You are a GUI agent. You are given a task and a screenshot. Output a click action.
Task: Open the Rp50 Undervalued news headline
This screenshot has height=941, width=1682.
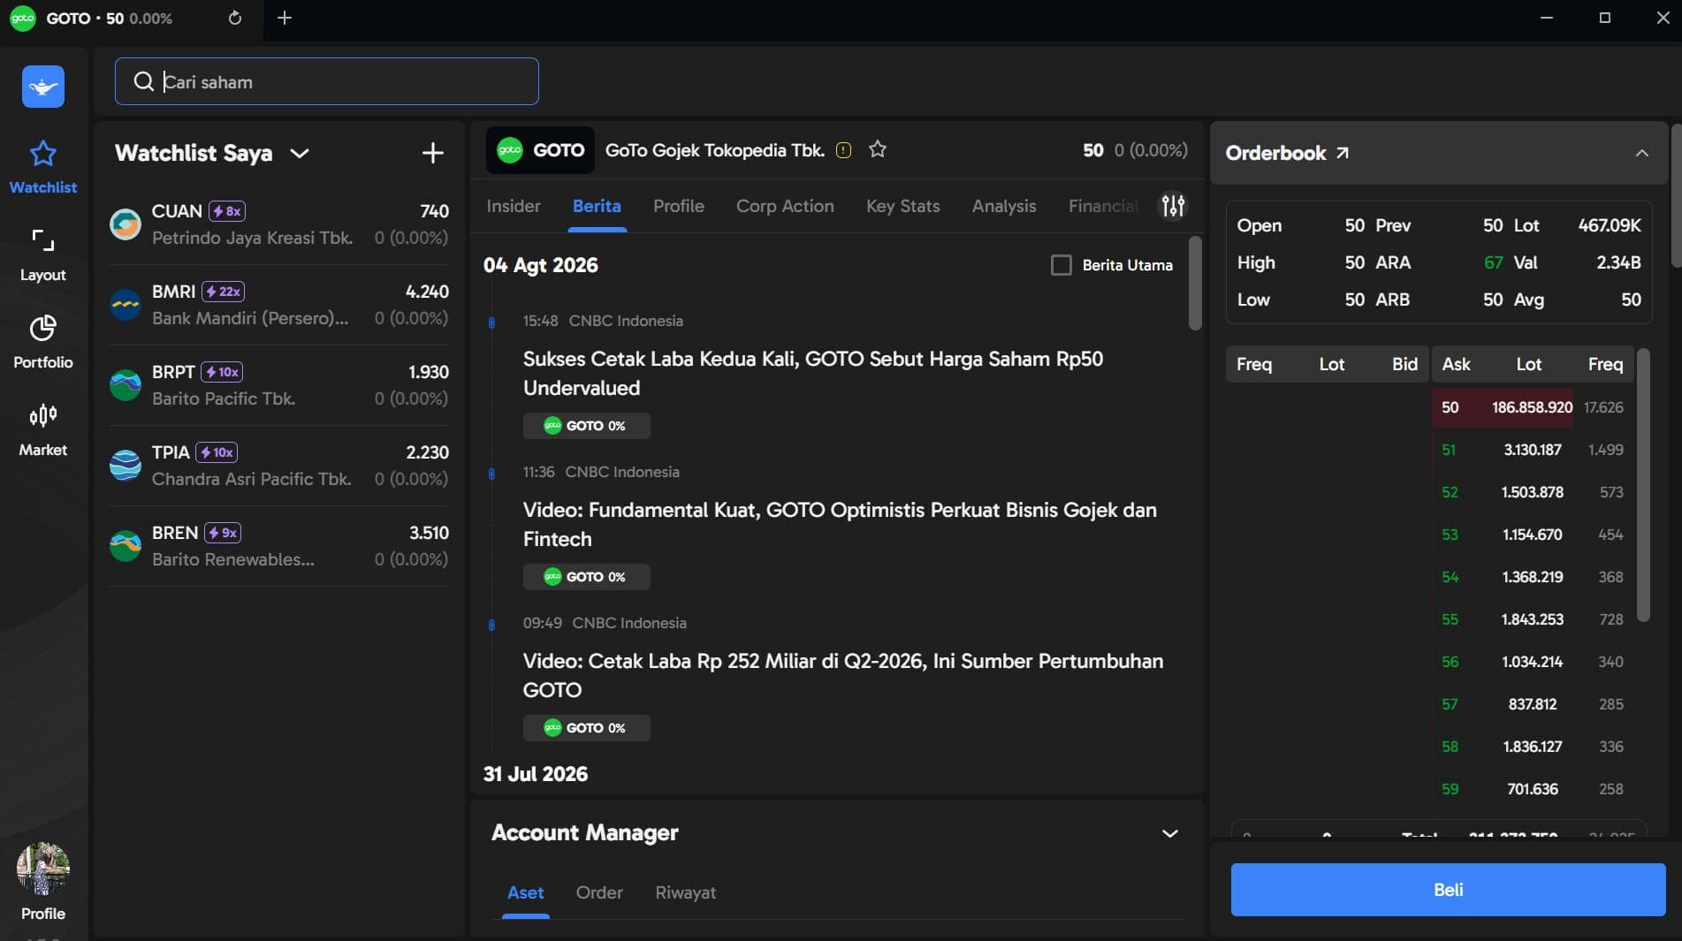click(x=813, y=373)
